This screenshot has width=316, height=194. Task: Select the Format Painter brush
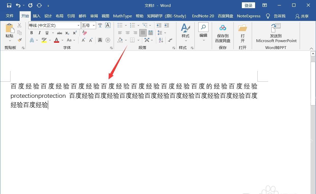click(x=19, y=40)
